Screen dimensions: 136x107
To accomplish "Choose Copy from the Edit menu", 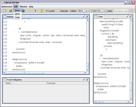I will point(18,17).
